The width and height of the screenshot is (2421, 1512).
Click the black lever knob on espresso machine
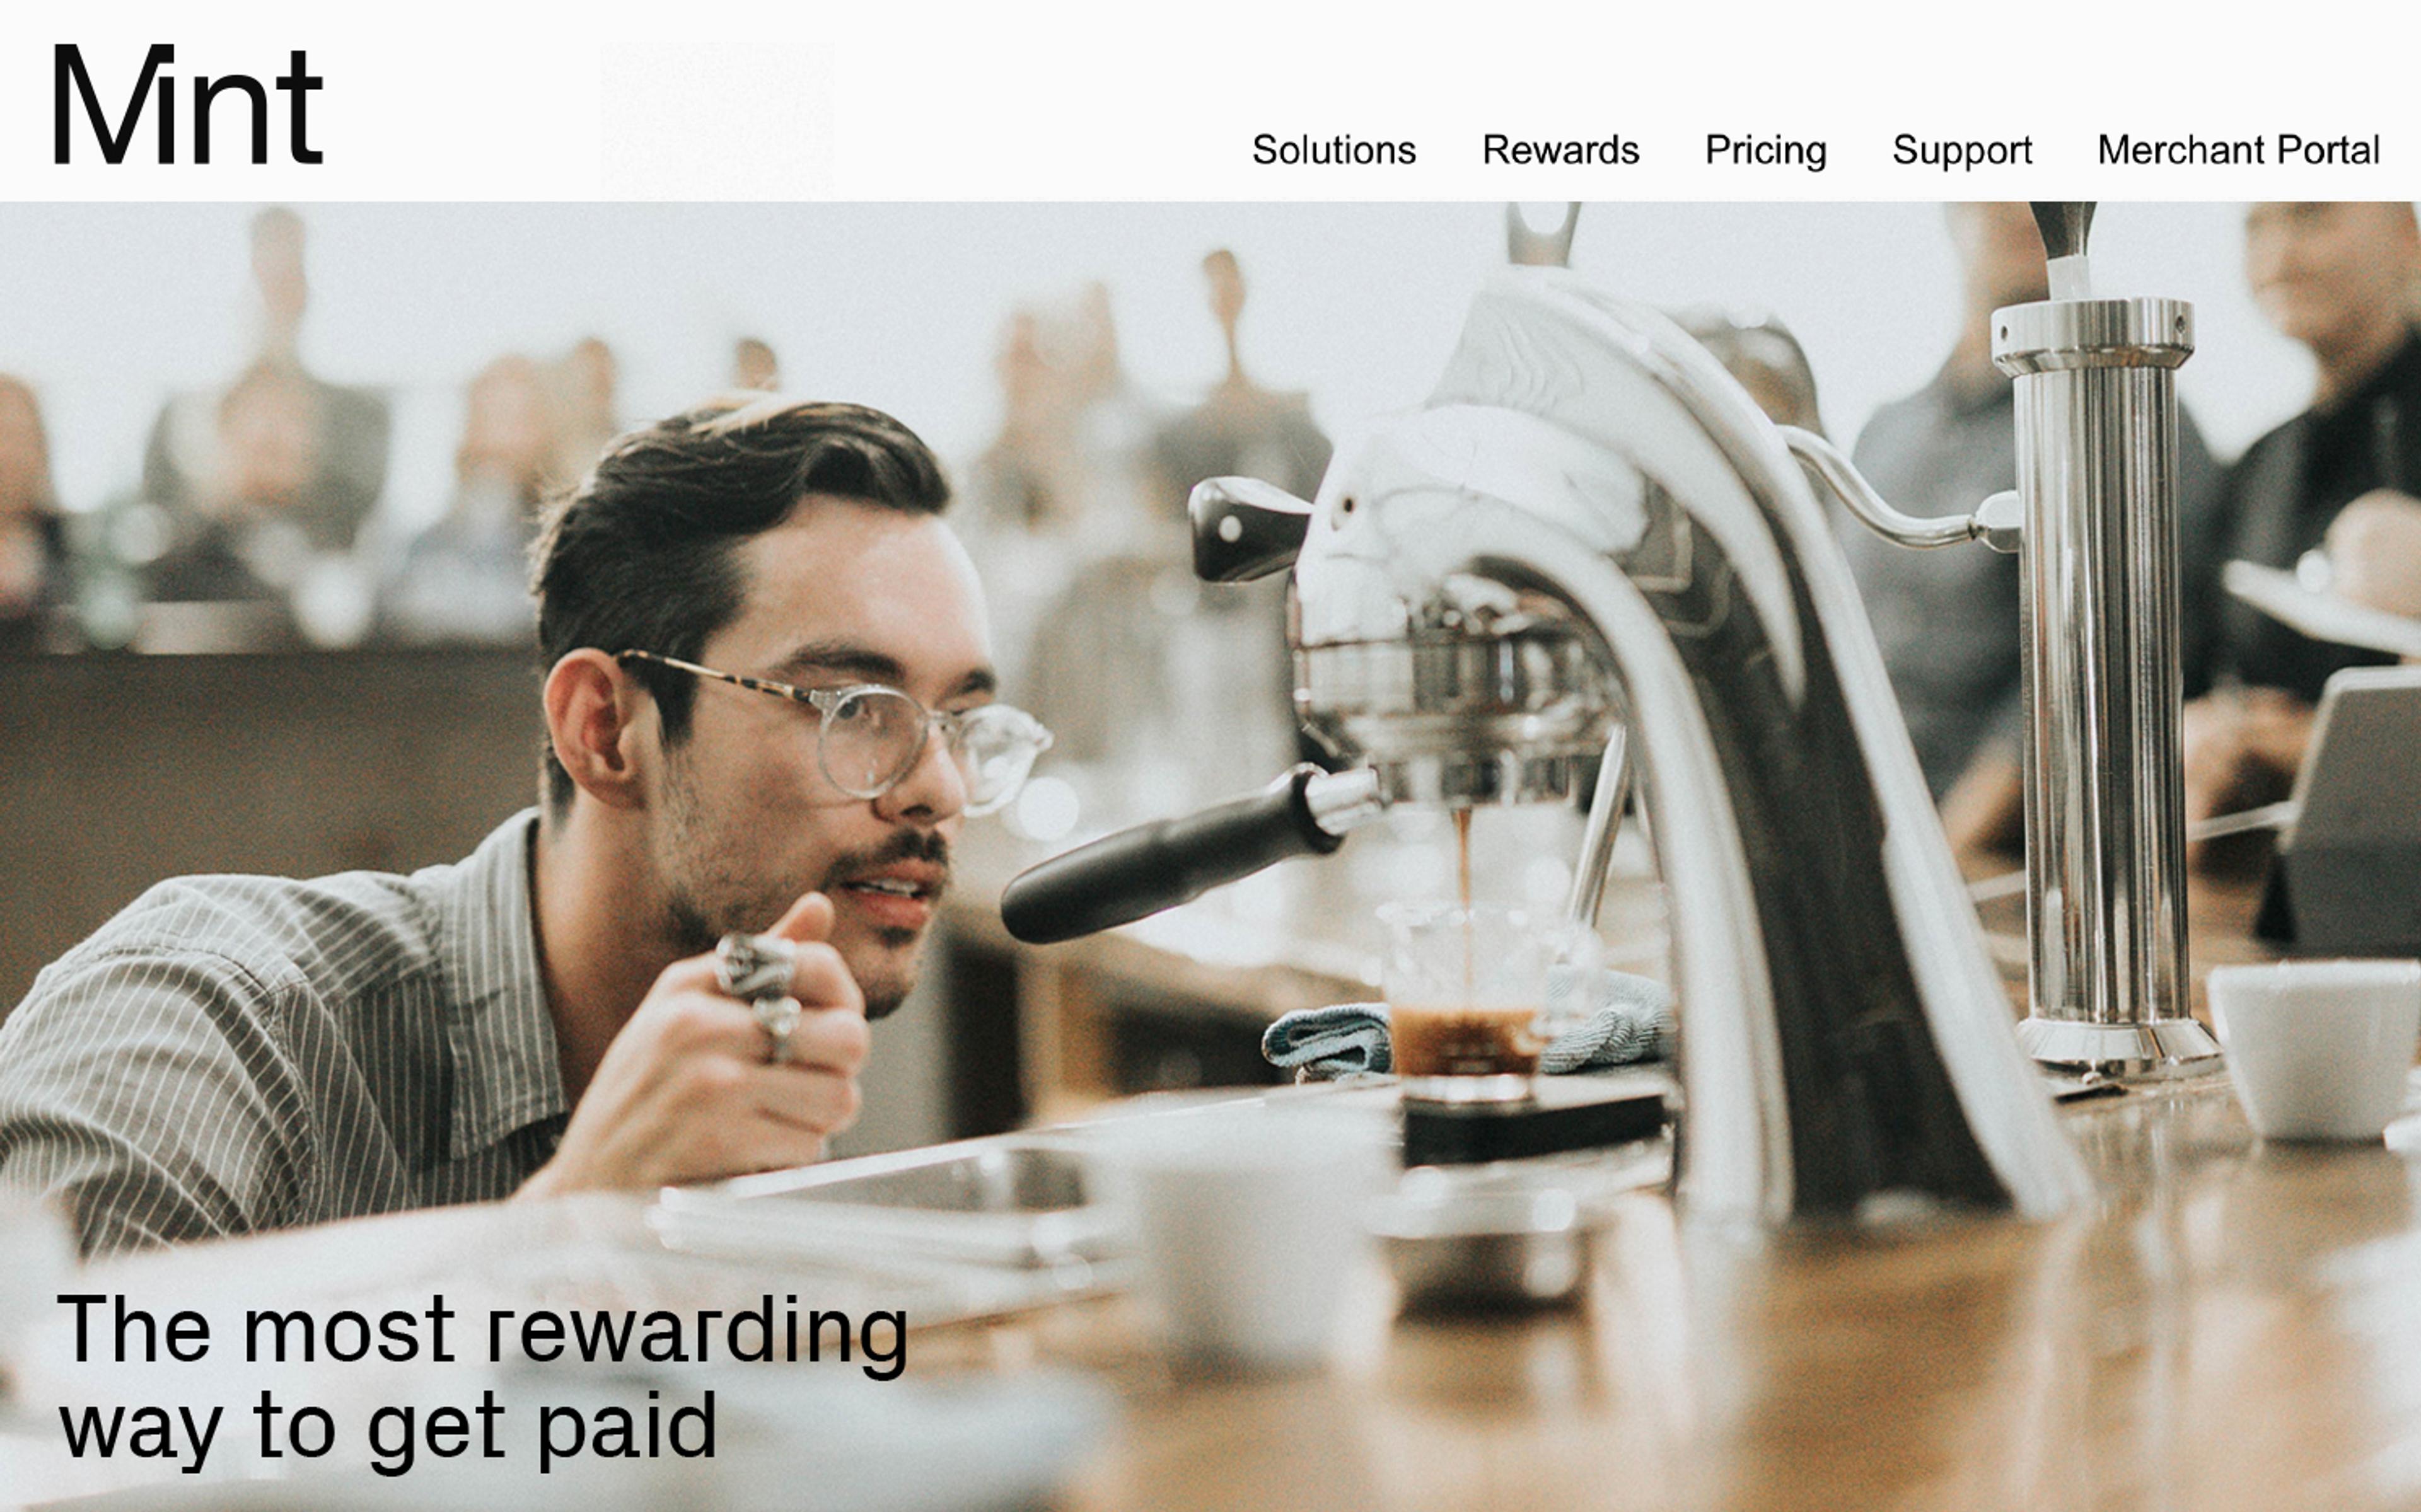point(1246,528)
